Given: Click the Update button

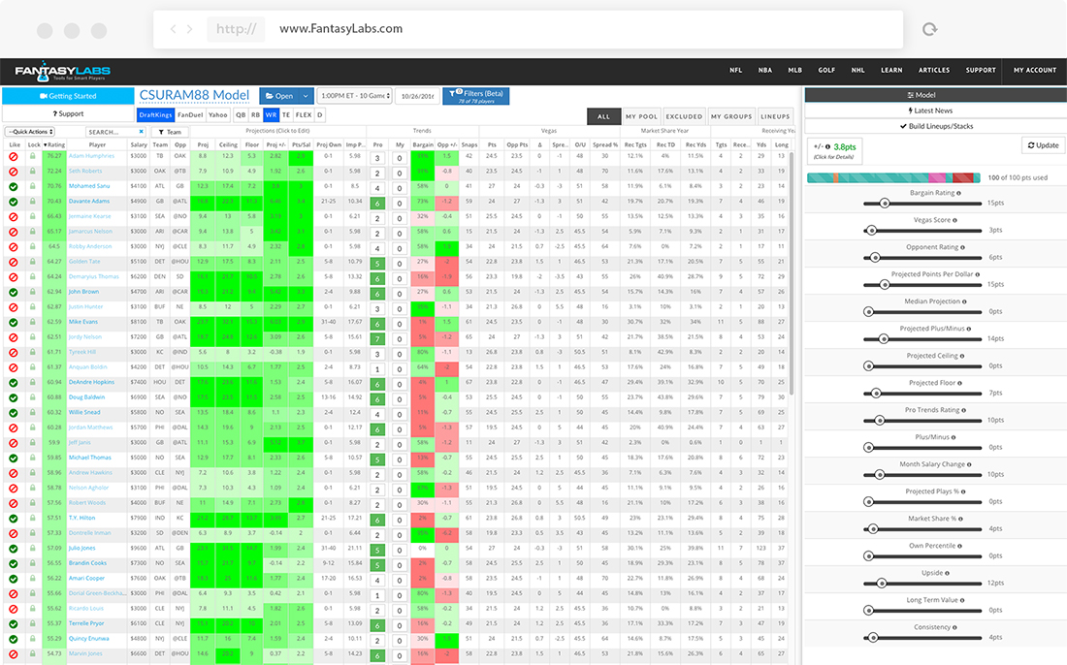Looking at the screenshot, I should point(1043,145).
